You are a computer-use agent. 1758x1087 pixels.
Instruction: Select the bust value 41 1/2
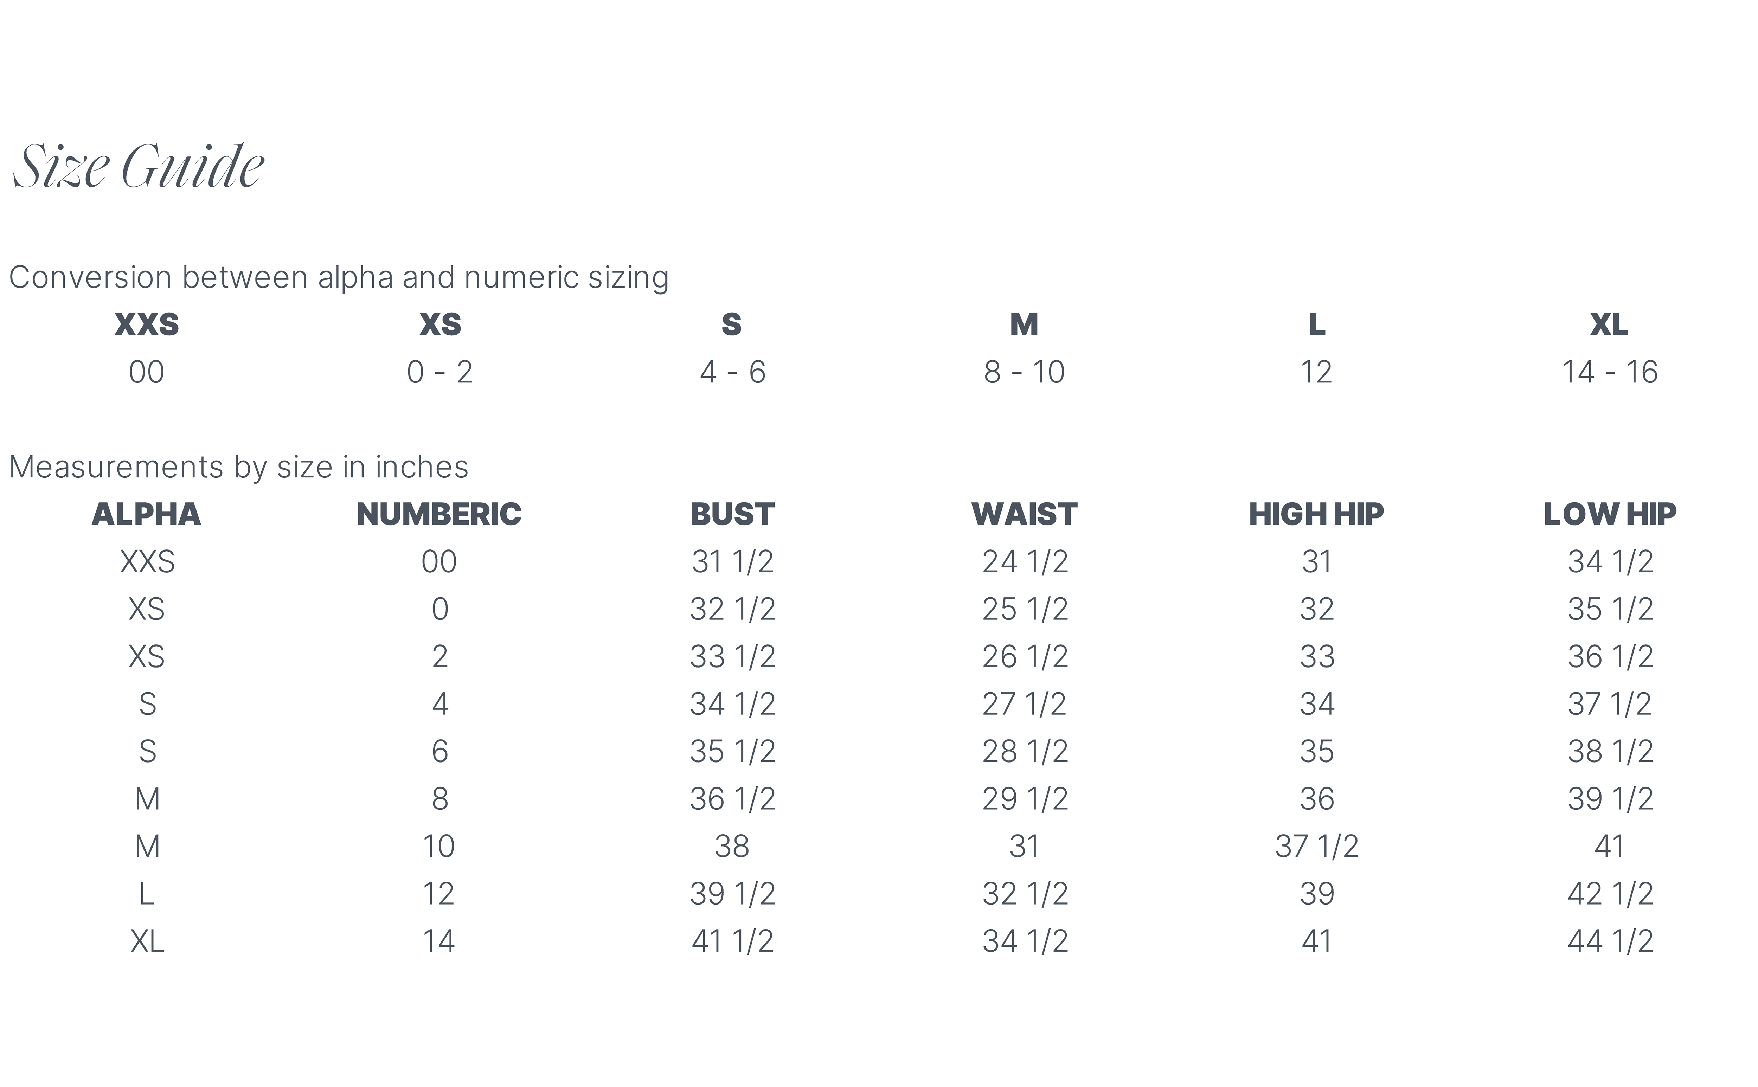733,941
